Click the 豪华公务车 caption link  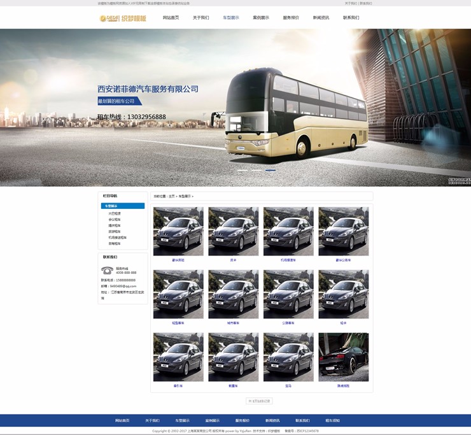pos(343,260)
